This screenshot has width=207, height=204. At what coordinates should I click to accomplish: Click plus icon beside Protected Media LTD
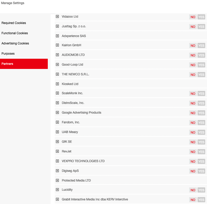point(57,181)
